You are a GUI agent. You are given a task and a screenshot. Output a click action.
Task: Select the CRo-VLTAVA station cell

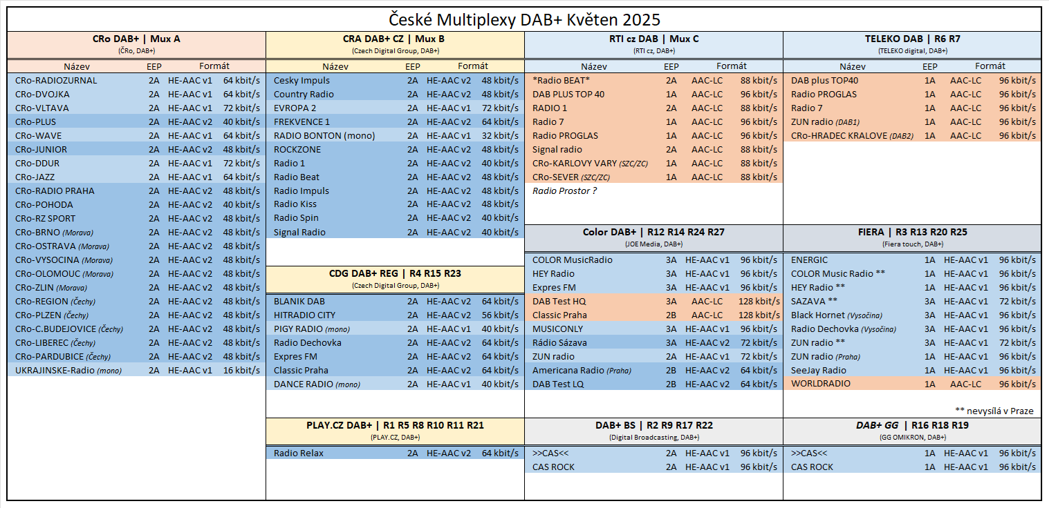pyautogui.click(x=41, y=108)
